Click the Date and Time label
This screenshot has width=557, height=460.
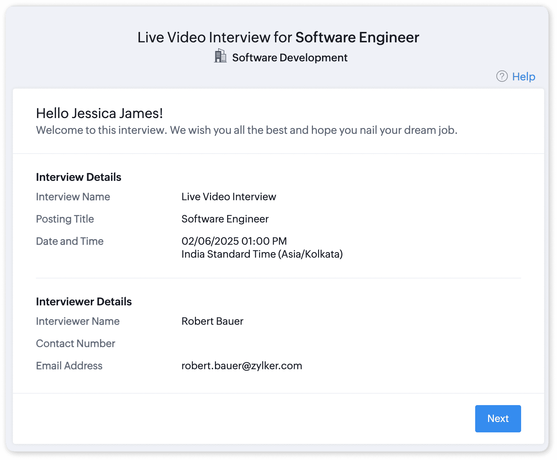(x=70, y=241)
